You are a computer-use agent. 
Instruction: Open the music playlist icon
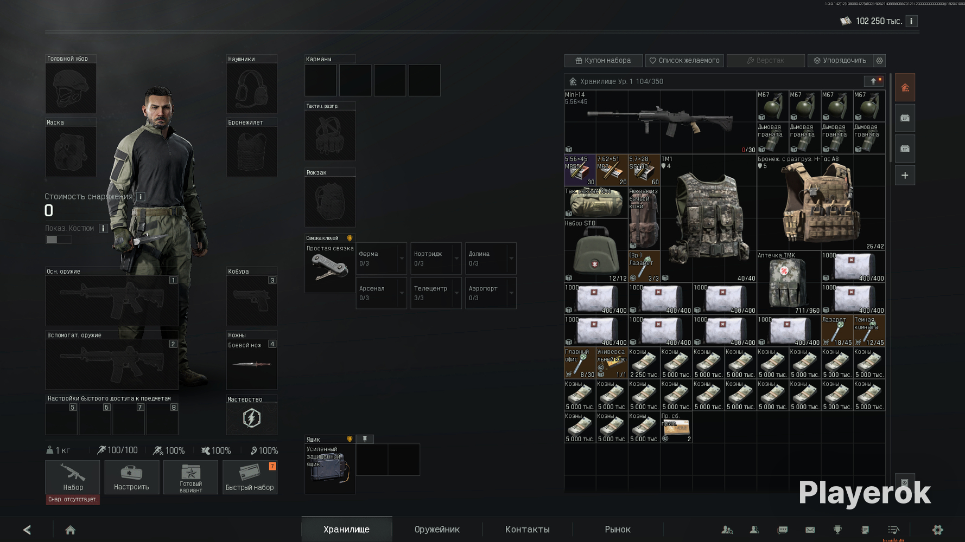[x=893, y=530]
